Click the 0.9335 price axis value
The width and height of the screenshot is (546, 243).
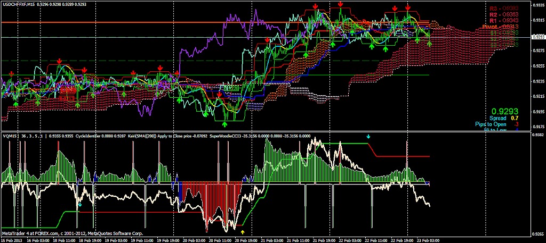point(539,5)
